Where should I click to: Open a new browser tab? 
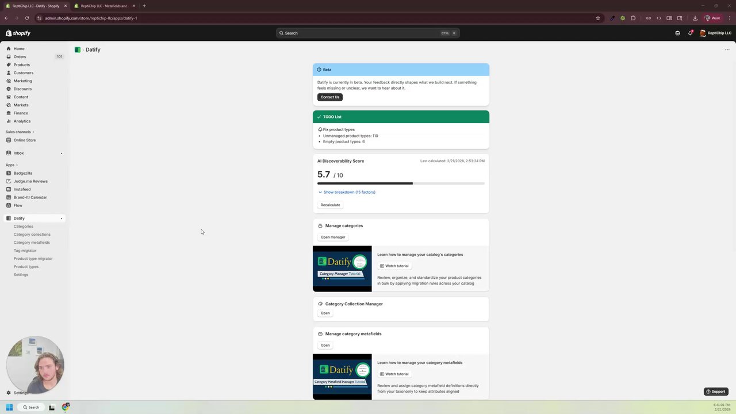[x=144, y=6]
